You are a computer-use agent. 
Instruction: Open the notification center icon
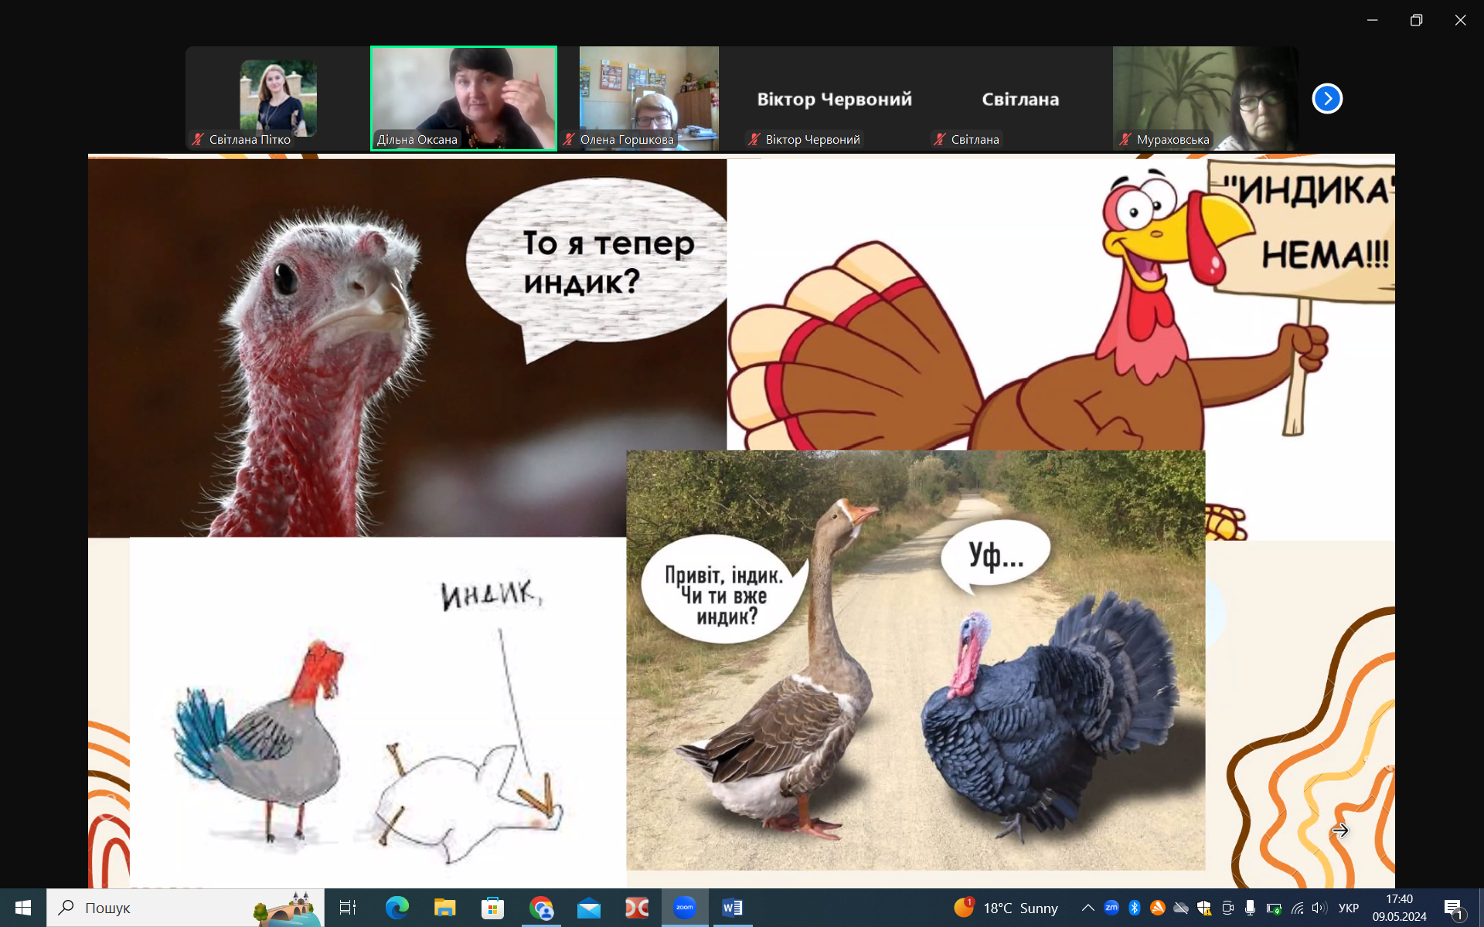(x=1453, y=908)
